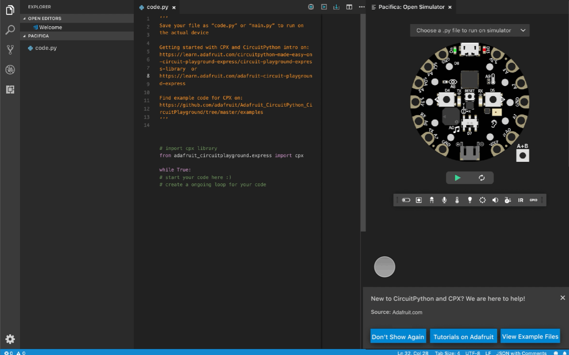Click Ln 32, Col 28 in status bar
The width and height of the screenshot is (569, 355).
(413, 353)
